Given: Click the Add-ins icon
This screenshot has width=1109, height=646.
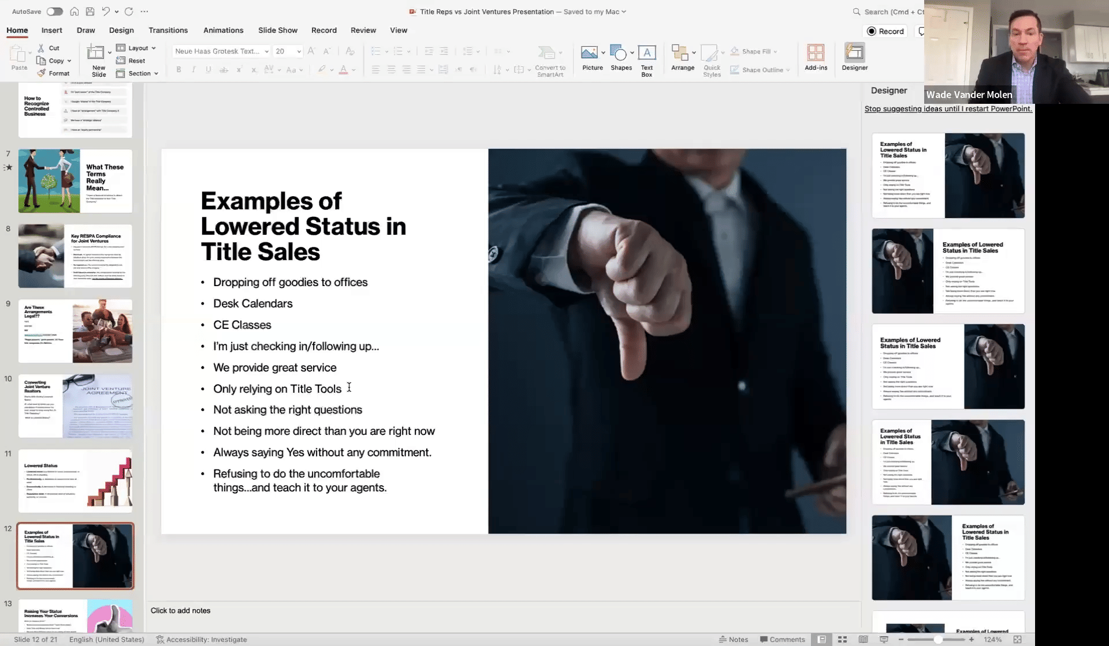Looking at the screenshot, I should 816,53.
